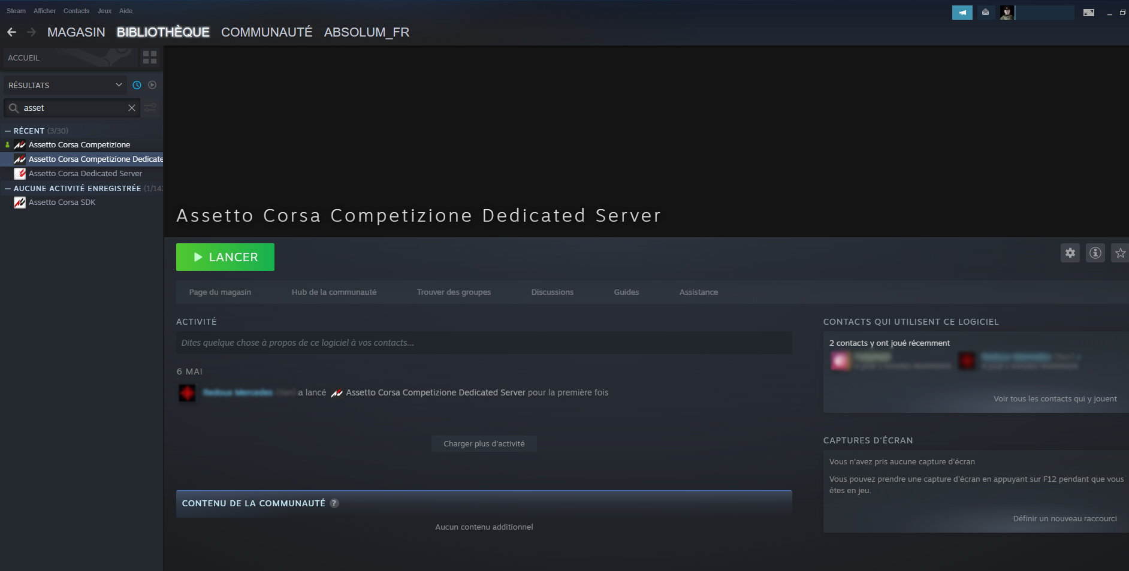Collapse the Récent category
Viewport: 1129px width, 571px height.
8,131
